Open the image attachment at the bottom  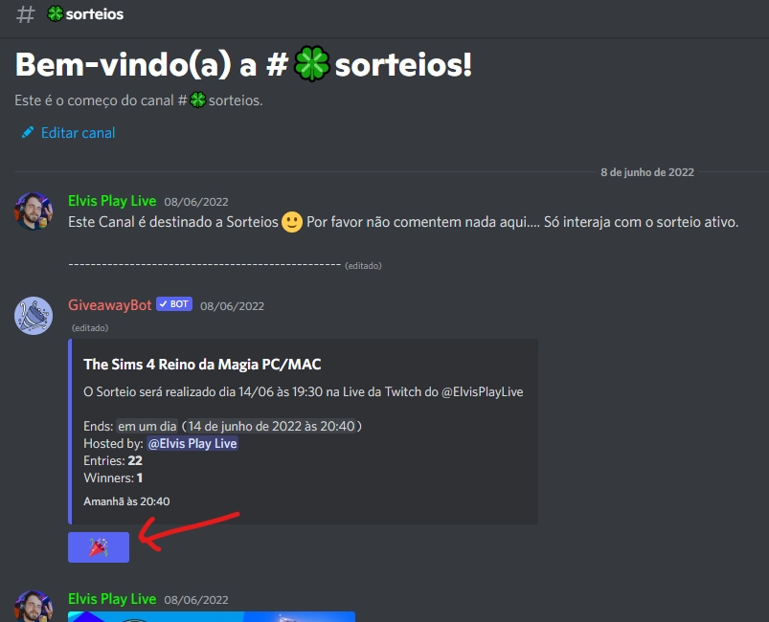pyautogui.click(x=212, y=616)
